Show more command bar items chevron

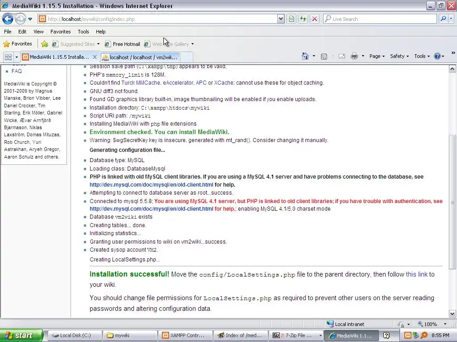point(453,53)
